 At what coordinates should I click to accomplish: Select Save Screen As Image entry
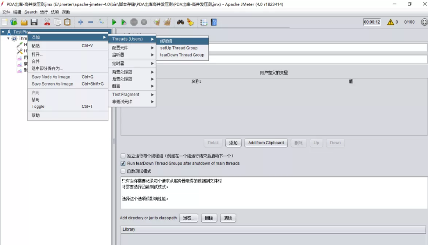[68, 84]
